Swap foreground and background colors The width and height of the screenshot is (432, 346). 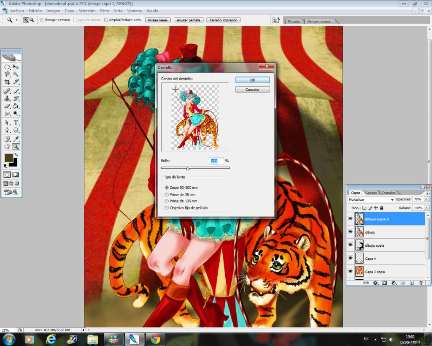click(x=16, y=155)
